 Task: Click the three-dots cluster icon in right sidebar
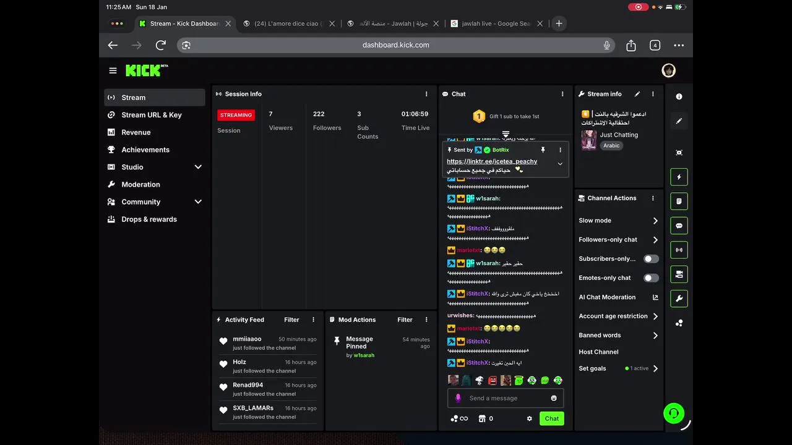[679, 323]
